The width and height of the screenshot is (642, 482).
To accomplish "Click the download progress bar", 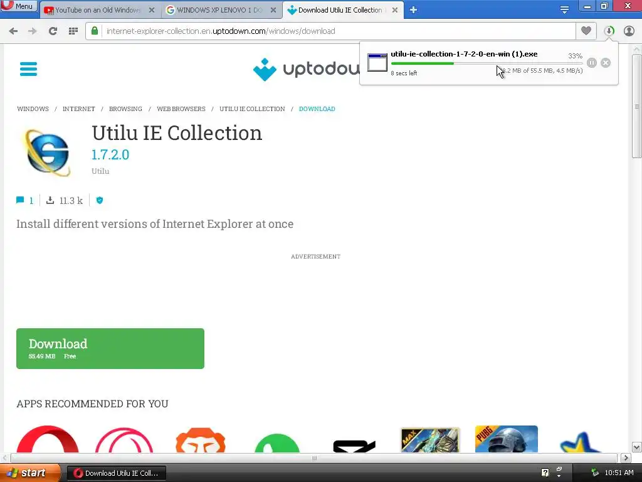I will 487,63.
